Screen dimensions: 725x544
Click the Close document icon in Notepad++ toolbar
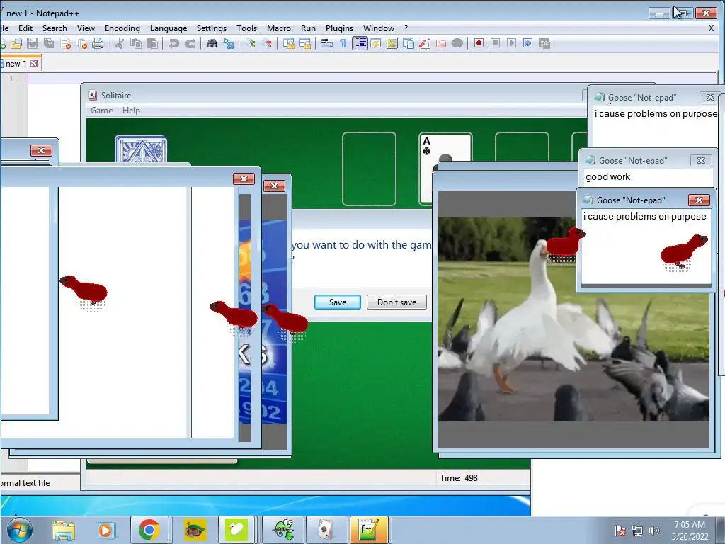[66, 43]
